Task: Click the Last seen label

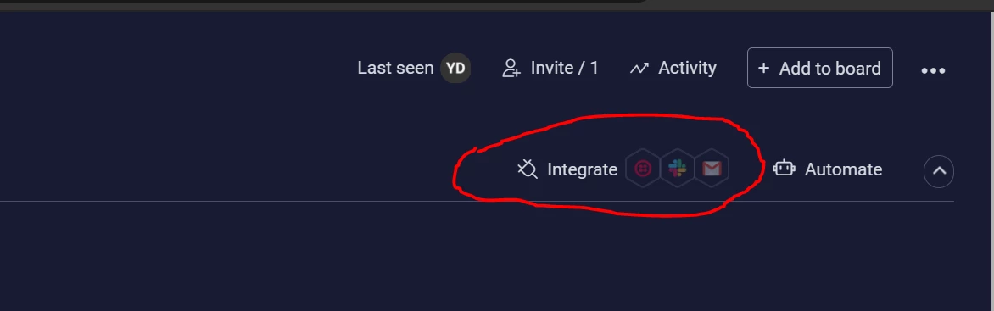Action: click(x=395, y=68)
